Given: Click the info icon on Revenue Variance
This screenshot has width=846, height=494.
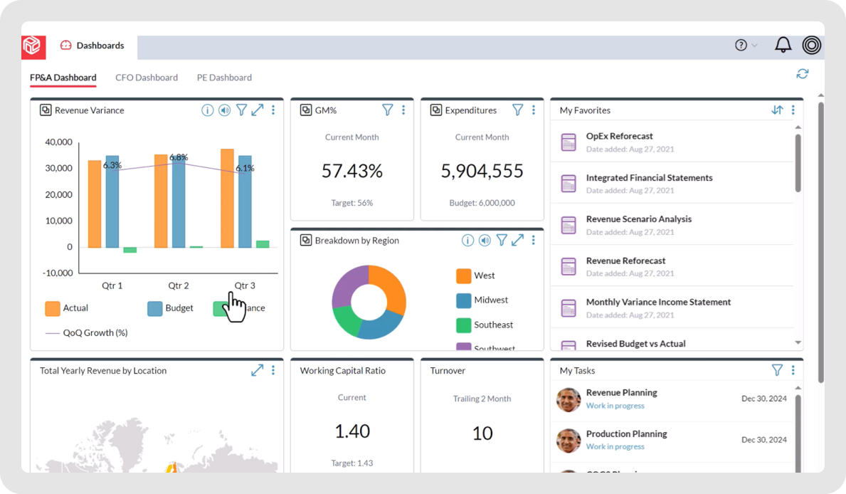Looking at the screenshot, I should pyautogui.click(x=207, y=110).
